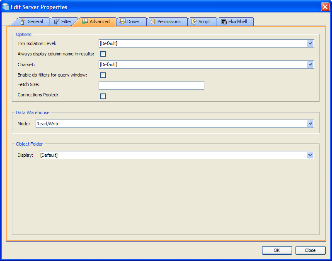
Task: Click the Display label
Action: [25, 155]
